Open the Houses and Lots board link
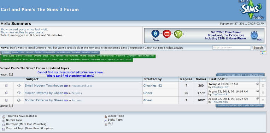 [82, 86]
